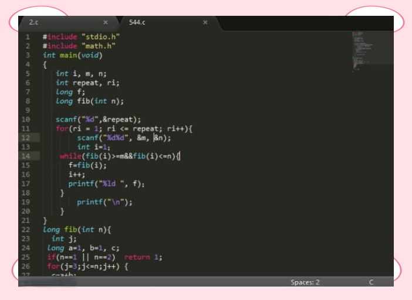
Task: Click on 'int repeat, ri;' line
Action: [88, 83]
